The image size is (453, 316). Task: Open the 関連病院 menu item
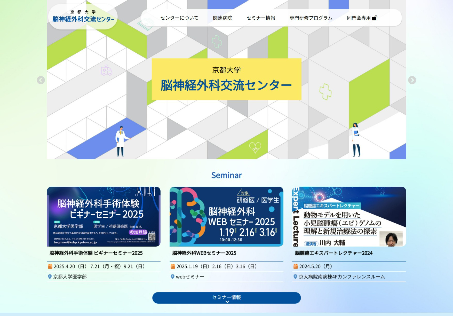(x=222, y=18)
